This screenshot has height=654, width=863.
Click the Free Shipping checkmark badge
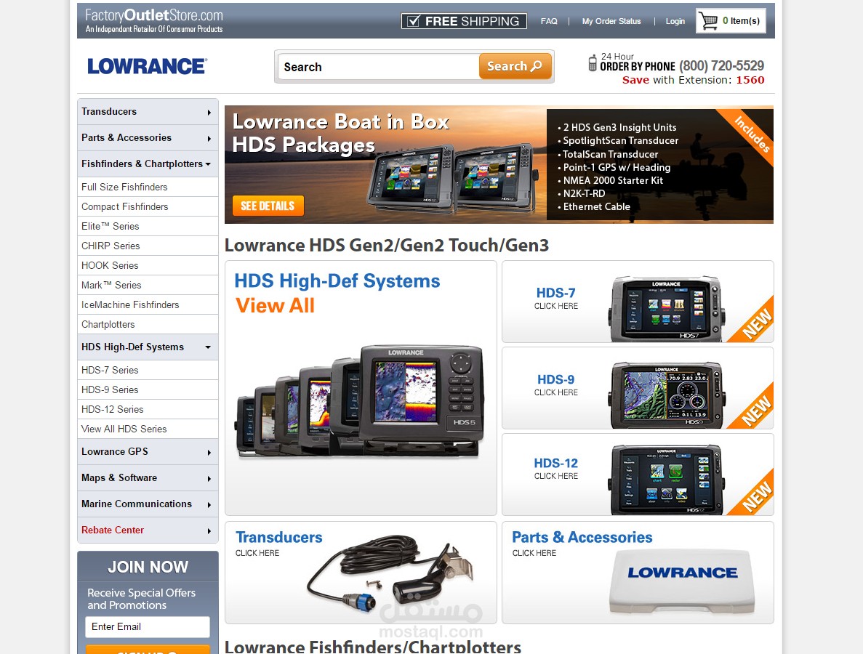click(463, 21)
